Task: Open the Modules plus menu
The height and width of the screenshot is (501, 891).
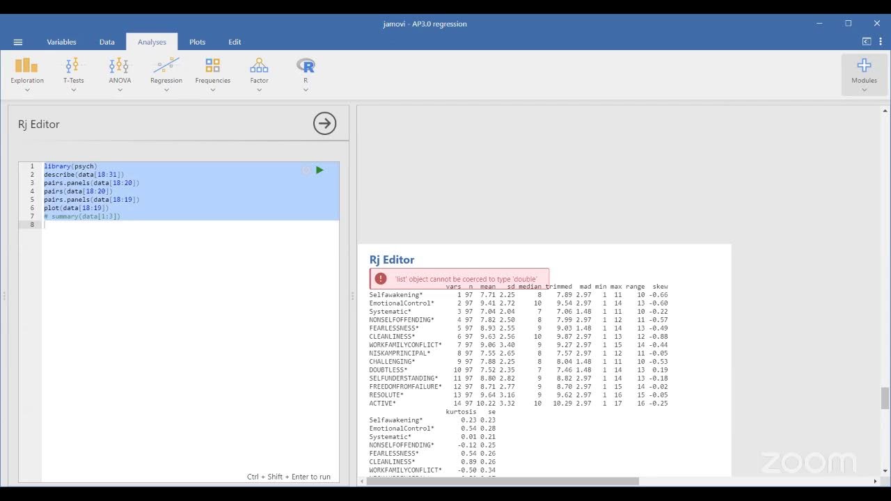Action: pos(864,74)
